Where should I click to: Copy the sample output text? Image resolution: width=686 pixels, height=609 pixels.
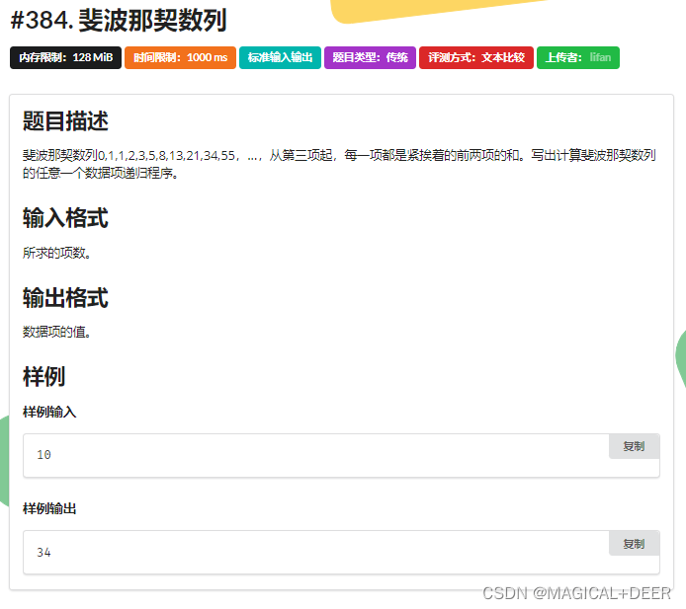pos(634,544)
